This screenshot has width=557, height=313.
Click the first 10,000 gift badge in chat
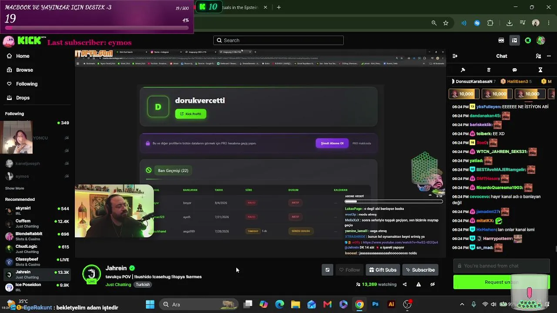click(464, 94)
